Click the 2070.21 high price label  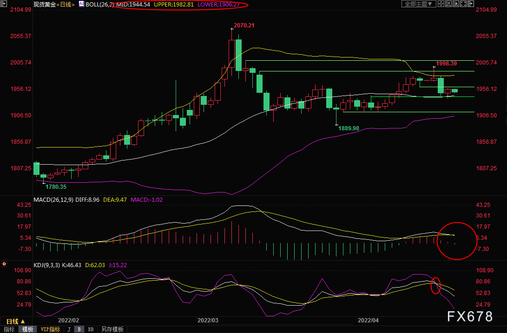[x=244, y=26]
